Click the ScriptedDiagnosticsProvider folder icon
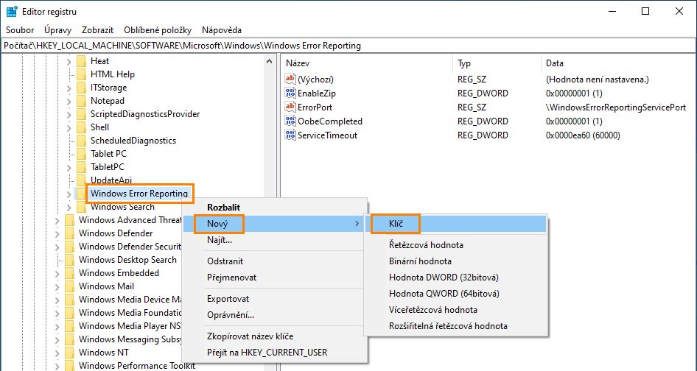The height and width of the screenshot is (371, 697). 81,114
